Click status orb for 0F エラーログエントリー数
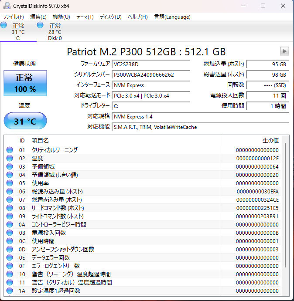This screenshot has width=294, height=301. tap(10, 266)
